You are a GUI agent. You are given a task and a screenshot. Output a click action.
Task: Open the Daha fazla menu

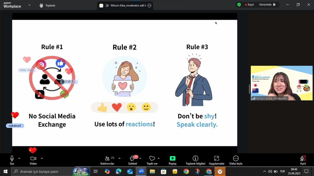coord(235,160)
